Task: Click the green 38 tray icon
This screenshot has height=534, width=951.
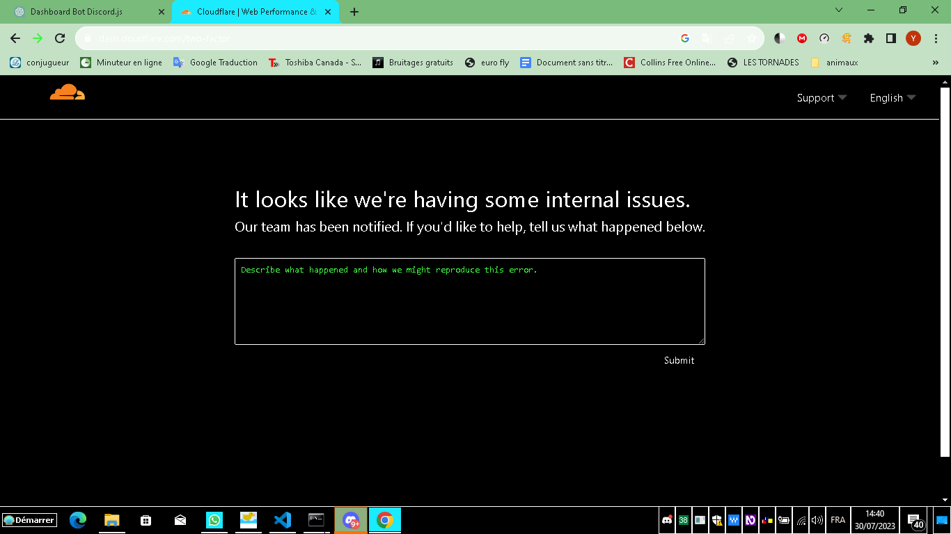Action: point(684,520)
